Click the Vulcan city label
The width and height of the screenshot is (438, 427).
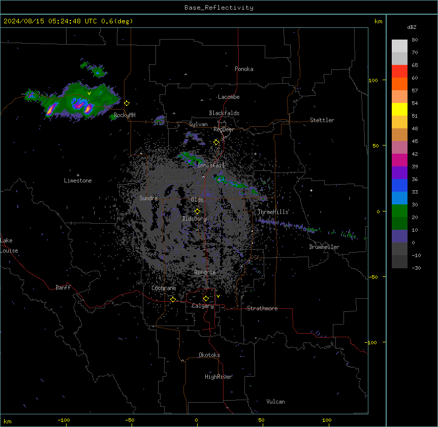coord(276,402)
